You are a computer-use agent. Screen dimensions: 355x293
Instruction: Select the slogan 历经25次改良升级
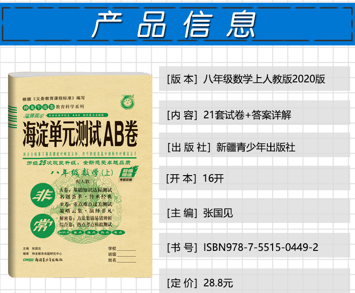(53, 162)
